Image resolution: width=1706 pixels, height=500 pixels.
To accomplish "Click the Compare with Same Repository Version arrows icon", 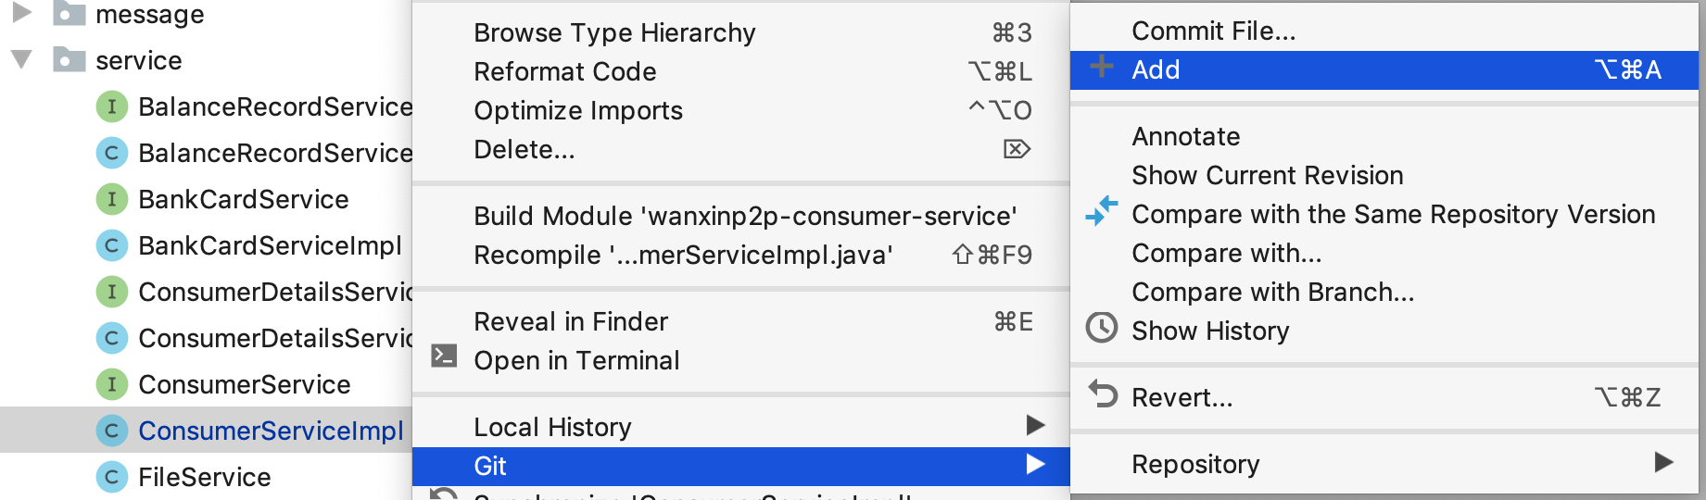I will [x=1101, y=212].
